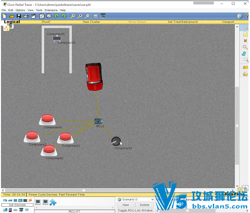The width and height of the screenshot is (250, 213).
Task: Click the Component3 red push button
Action: (65, 138)
